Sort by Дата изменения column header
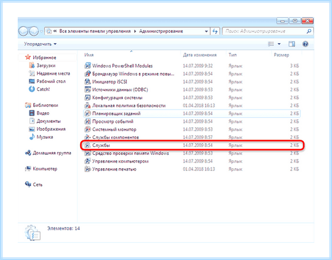Viewport: 332px width, 260px height. tap(200, 55)
